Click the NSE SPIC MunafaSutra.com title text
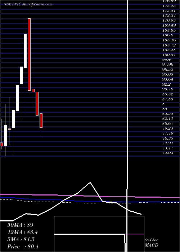 28,4
